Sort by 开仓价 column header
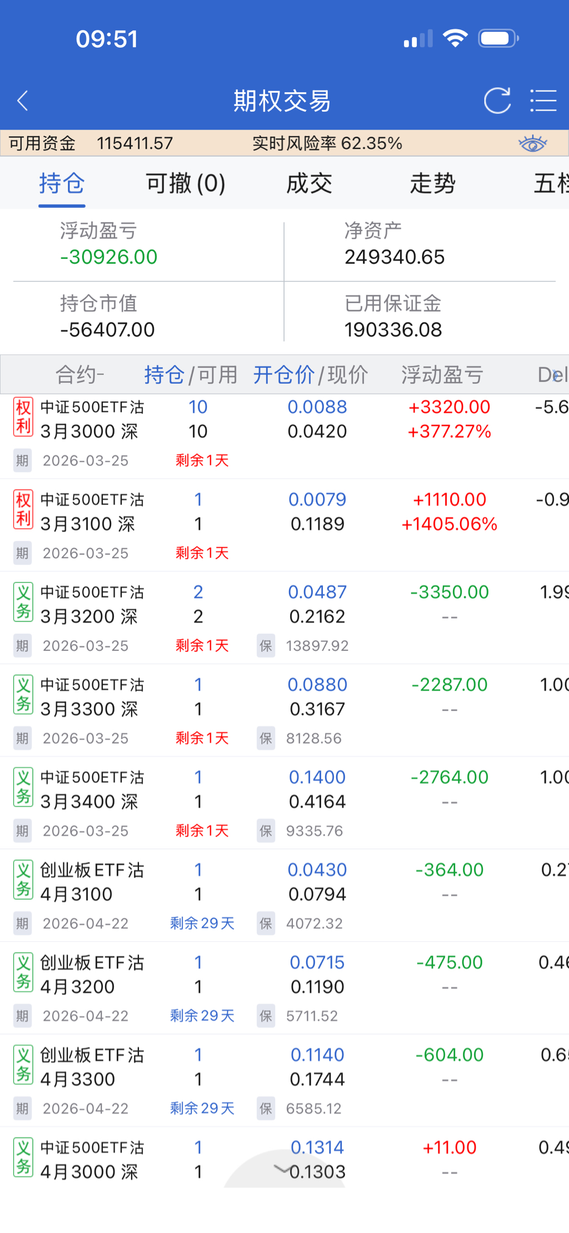Image resolution: width=569 pixels, height=1233 pixels. [x=283, y=375]
